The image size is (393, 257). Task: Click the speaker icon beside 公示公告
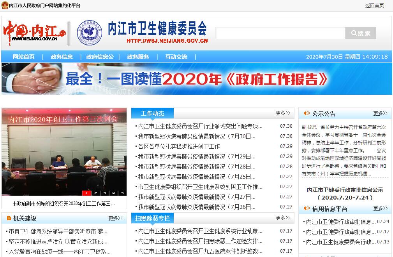point(307,113)
